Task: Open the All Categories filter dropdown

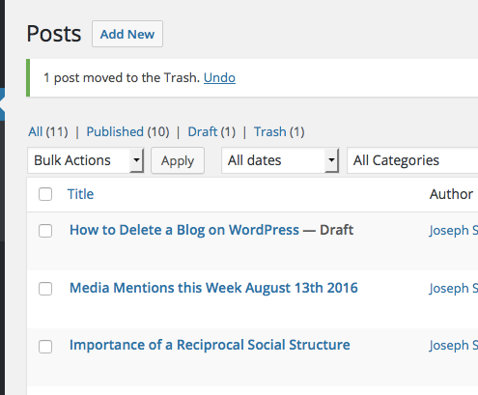Action: 412,160
